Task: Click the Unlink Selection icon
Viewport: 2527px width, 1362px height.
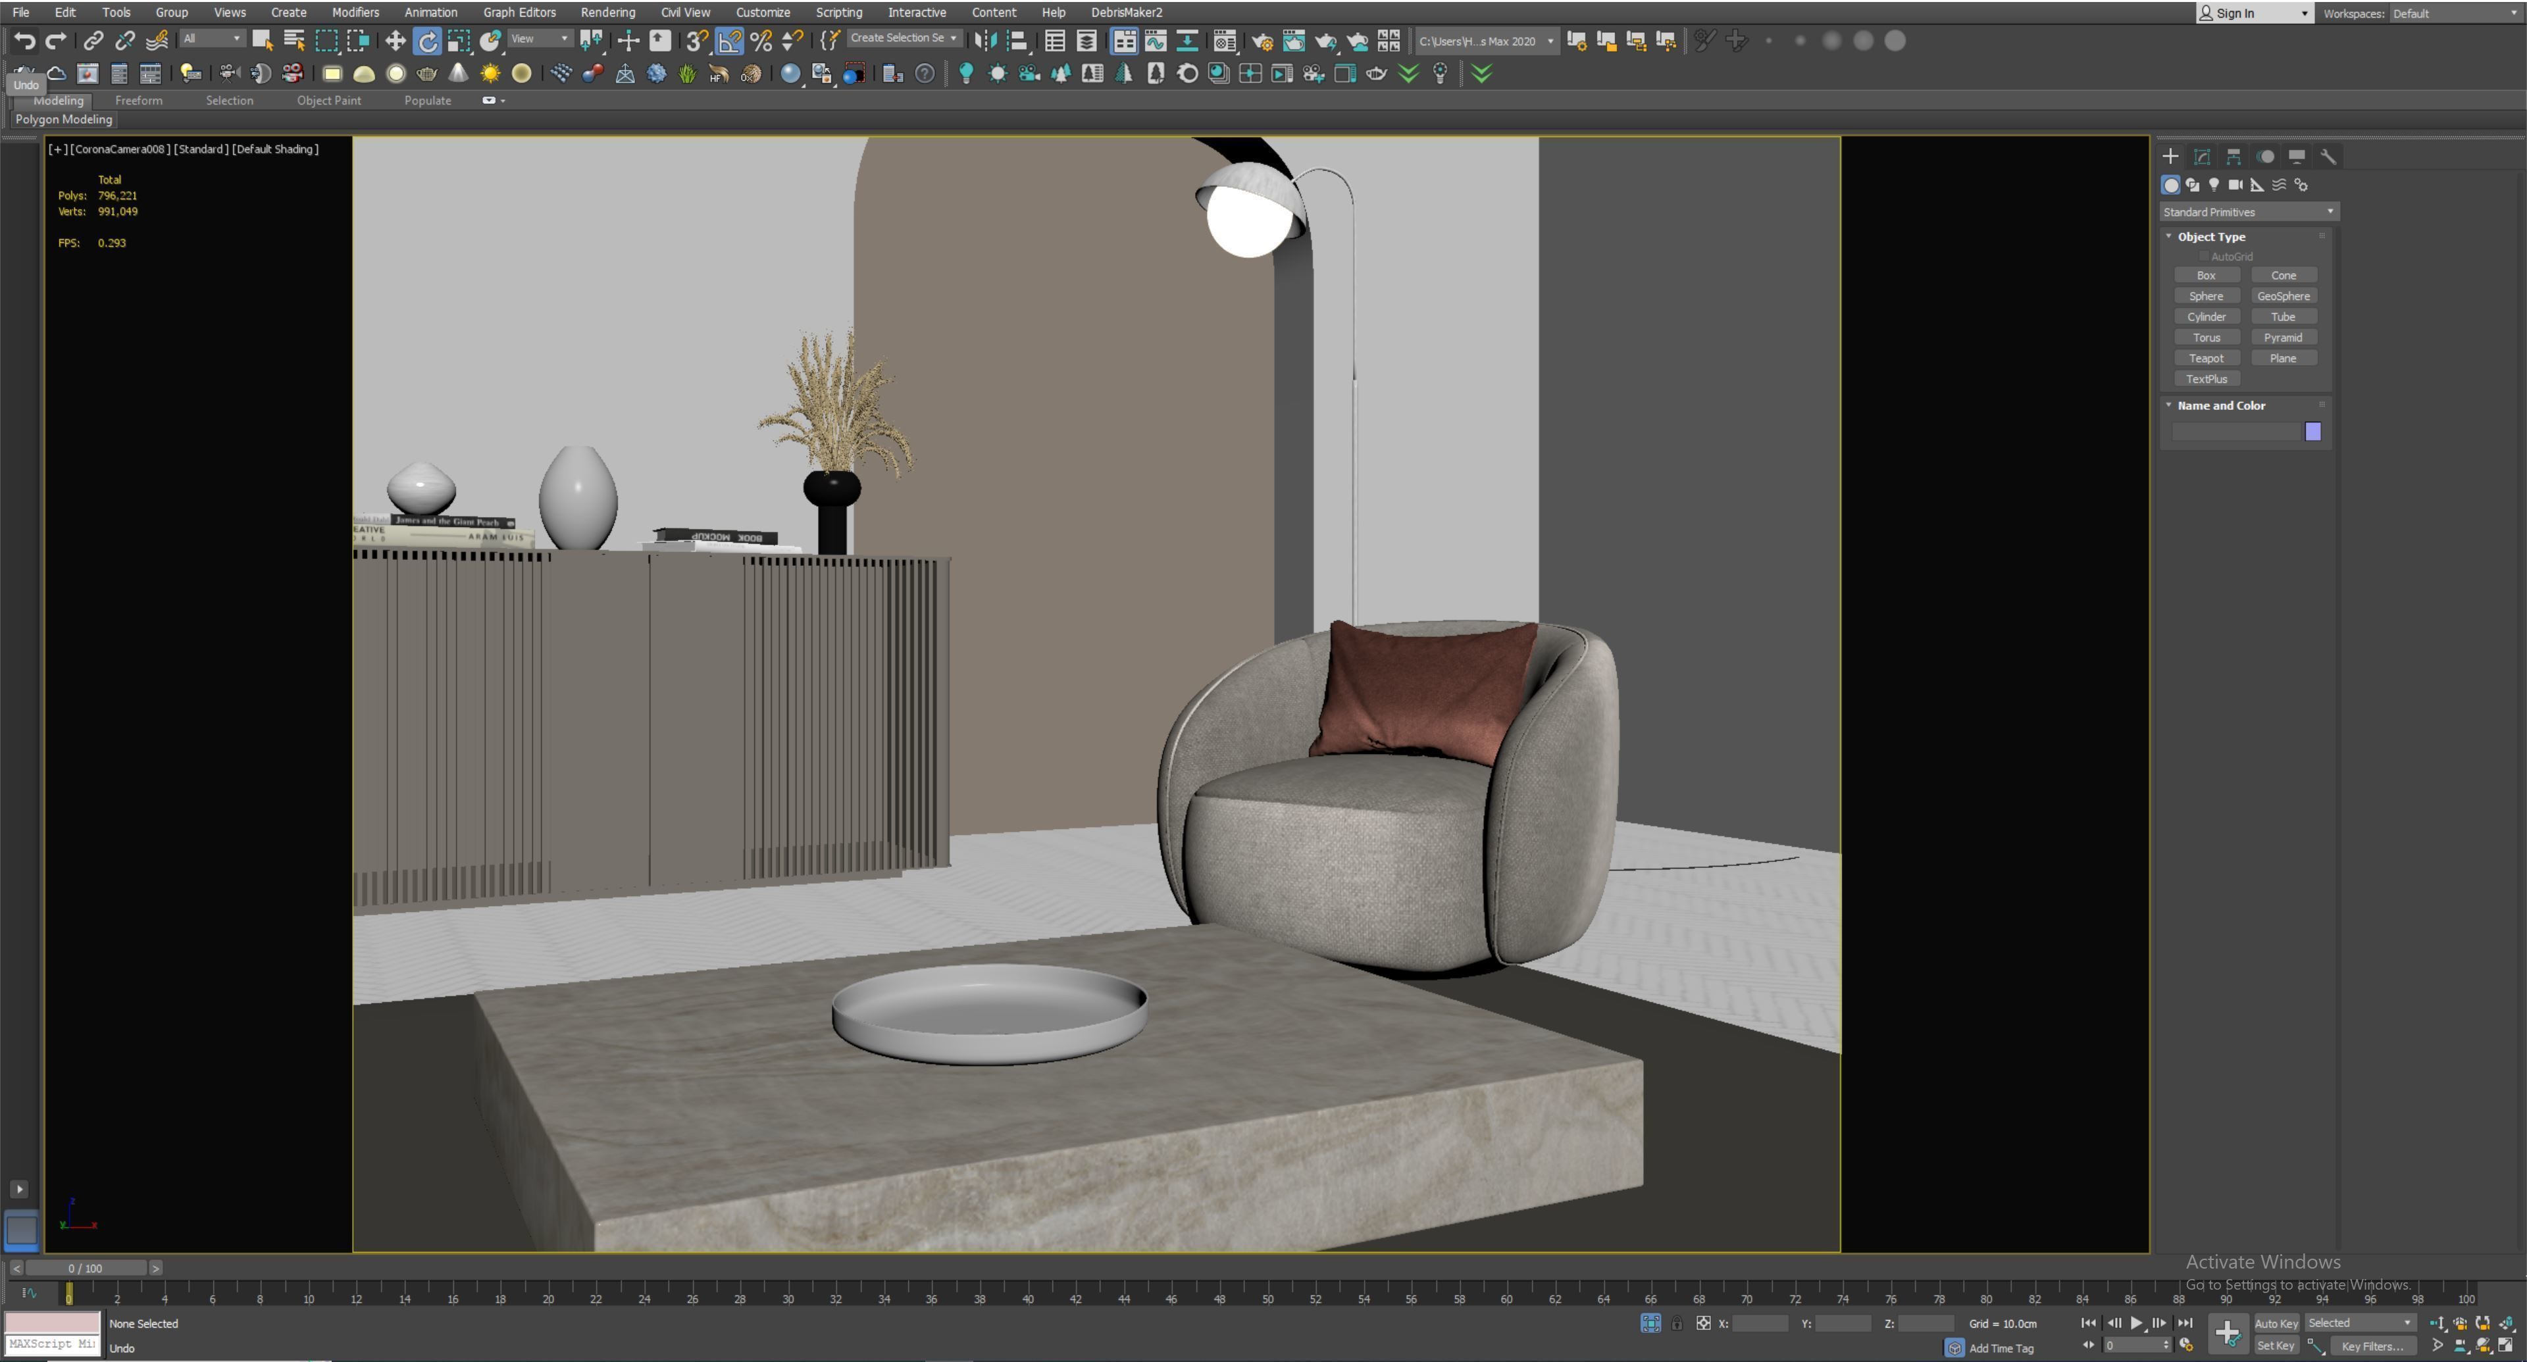Action: tap(124, 41)
